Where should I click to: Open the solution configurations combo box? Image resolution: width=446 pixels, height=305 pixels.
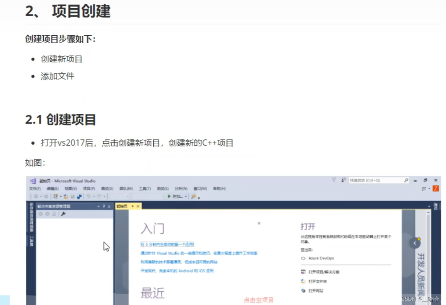[x=119, y=197]
